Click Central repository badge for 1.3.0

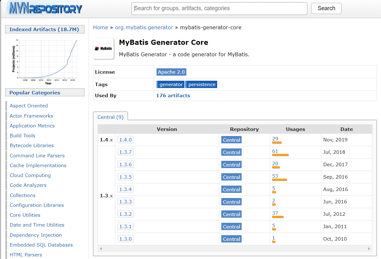coord(231,239)
